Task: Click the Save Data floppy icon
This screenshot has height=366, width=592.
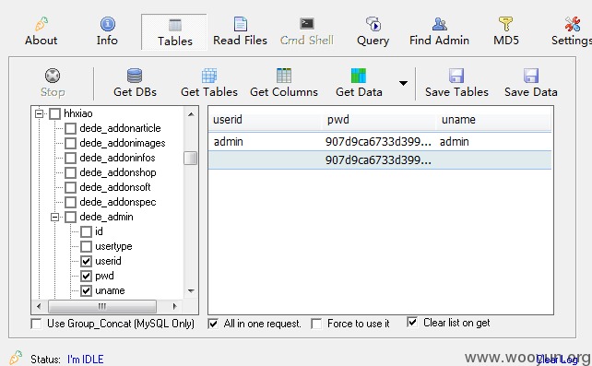Action: pos(531,76)
